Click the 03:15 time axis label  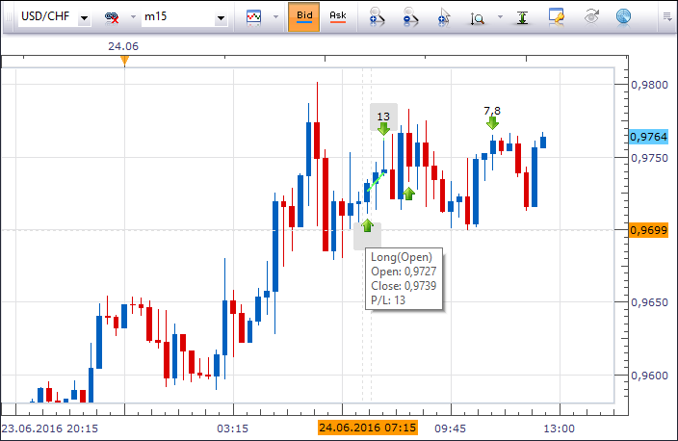pos(233,428)
